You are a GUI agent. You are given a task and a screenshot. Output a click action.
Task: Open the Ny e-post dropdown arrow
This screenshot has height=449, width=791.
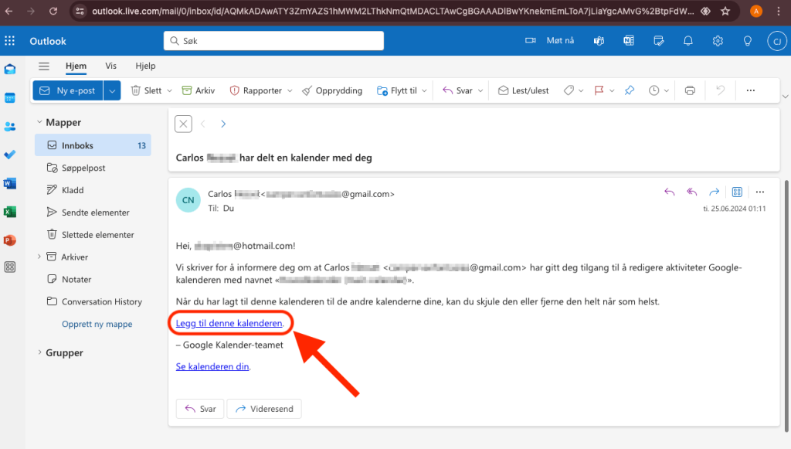[113, 90]
